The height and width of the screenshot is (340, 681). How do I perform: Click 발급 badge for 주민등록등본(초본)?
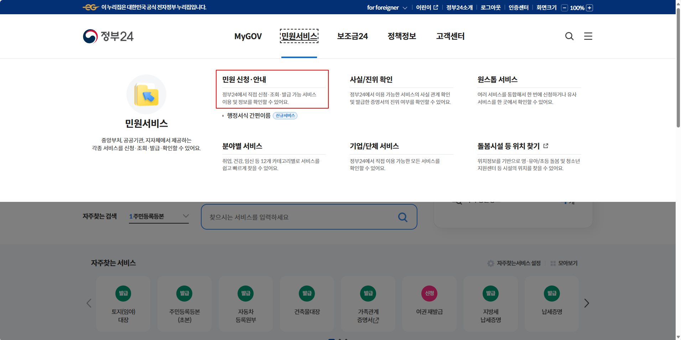(184, 293)
